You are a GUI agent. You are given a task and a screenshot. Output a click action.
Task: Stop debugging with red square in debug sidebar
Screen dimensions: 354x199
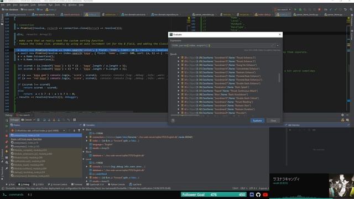[7, 136]
